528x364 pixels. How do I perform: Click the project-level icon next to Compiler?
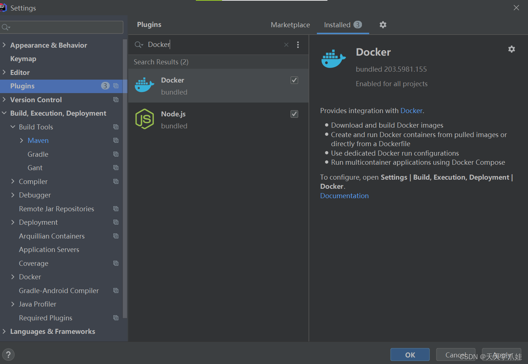click(x=116, y=181)
